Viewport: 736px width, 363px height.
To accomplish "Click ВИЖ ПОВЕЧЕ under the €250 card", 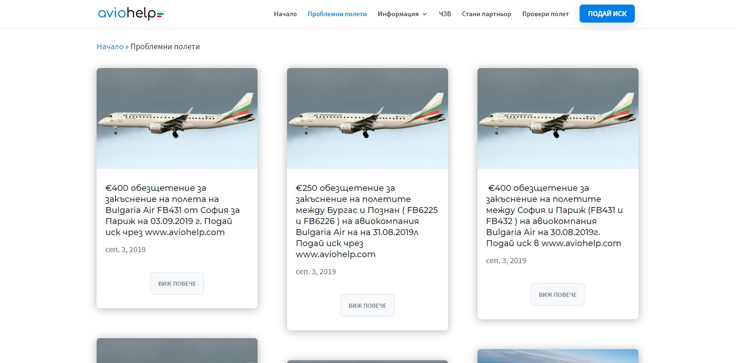I will [x=368, y=305].
